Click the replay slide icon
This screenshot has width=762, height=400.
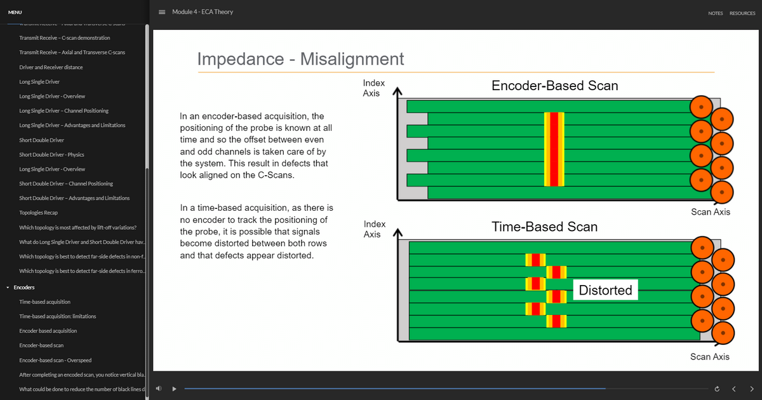click(x=717, y=389)
